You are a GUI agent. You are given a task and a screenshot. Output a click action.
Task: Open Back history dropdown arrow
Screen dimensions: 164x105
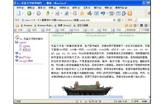tap(34, 13)
